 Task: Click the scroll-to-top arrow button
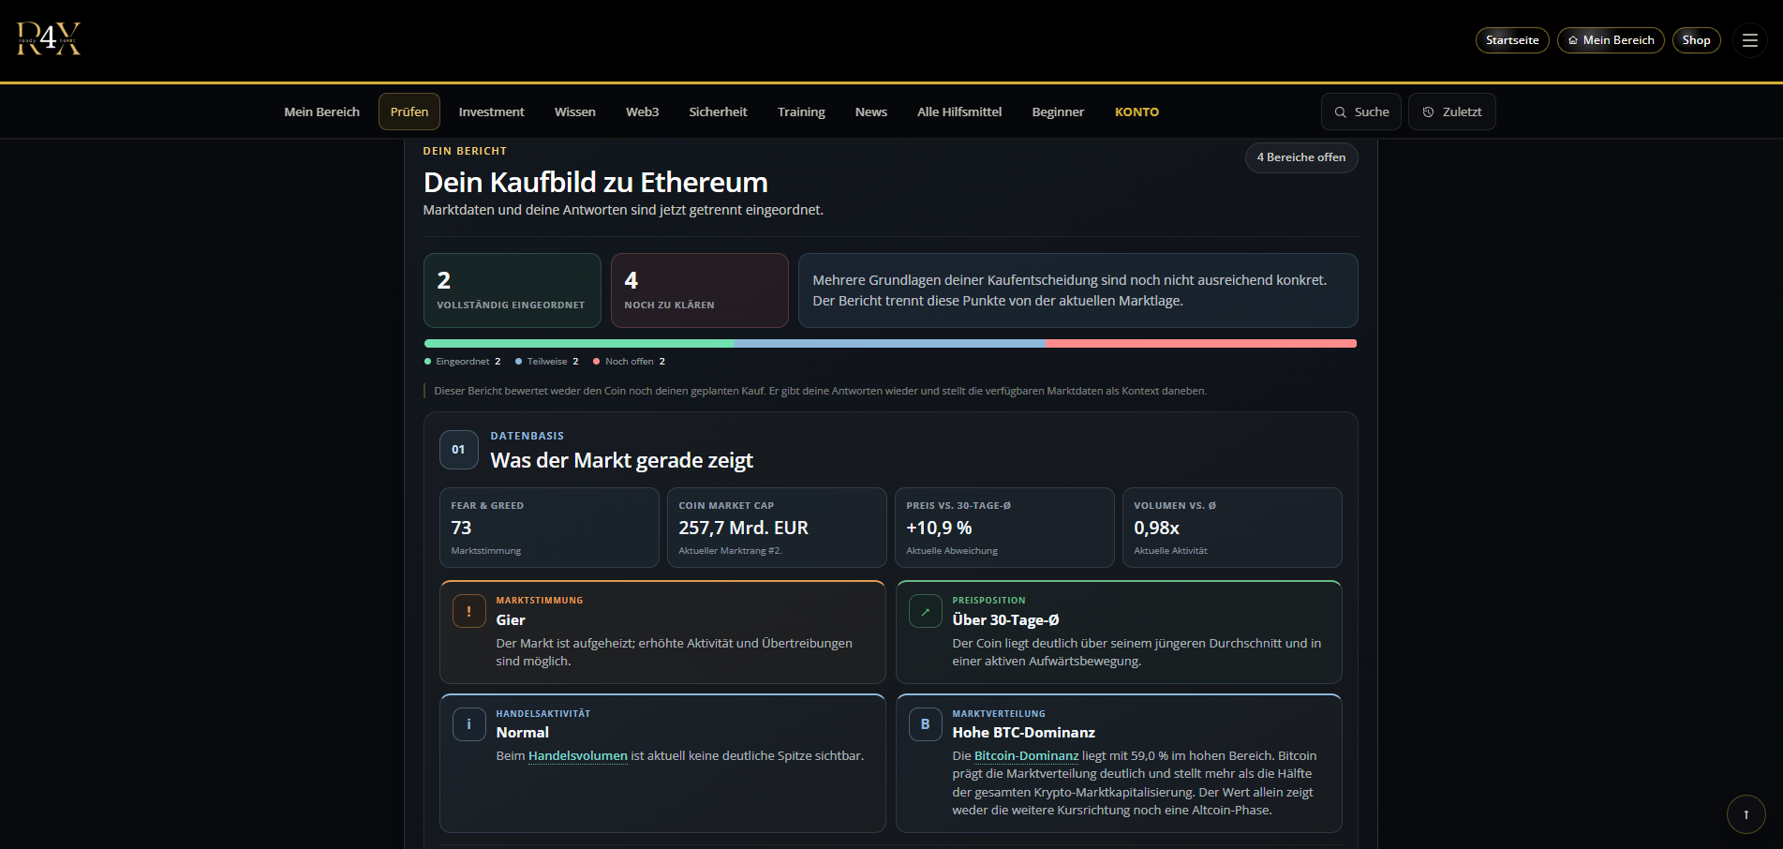pyautogui.click(x=1746, y=814)
